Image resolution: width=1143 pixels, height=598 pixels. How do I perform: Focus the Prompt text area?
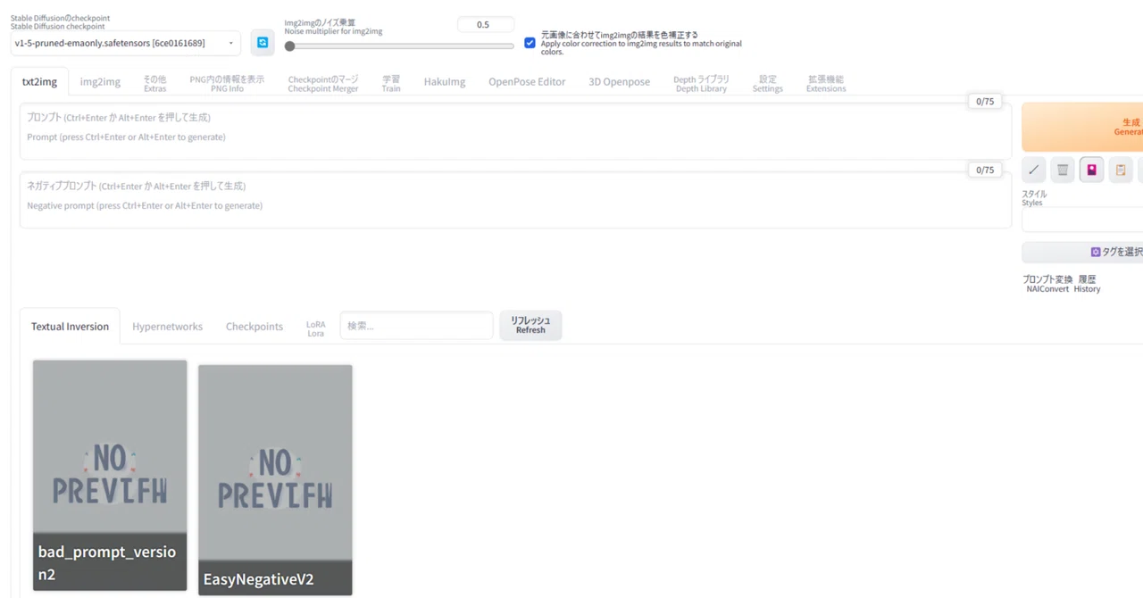coord(515,131)
